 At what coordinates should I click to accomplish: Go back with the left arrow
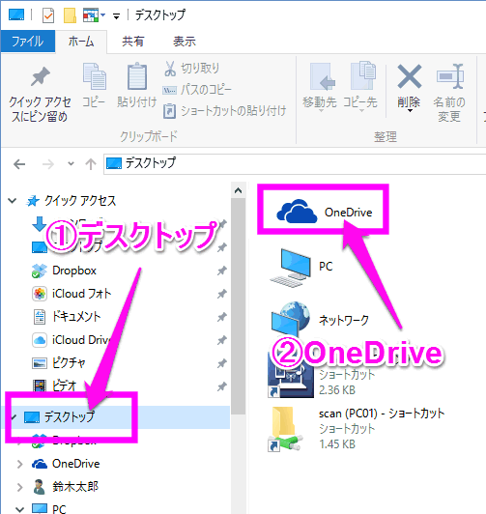click(x=19, y=164)
